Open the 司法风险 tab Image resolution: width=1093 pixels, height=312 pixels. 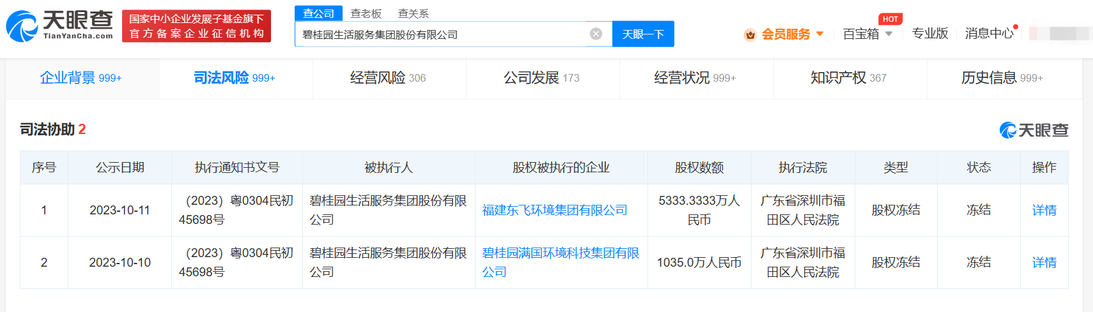pos(235,78)
